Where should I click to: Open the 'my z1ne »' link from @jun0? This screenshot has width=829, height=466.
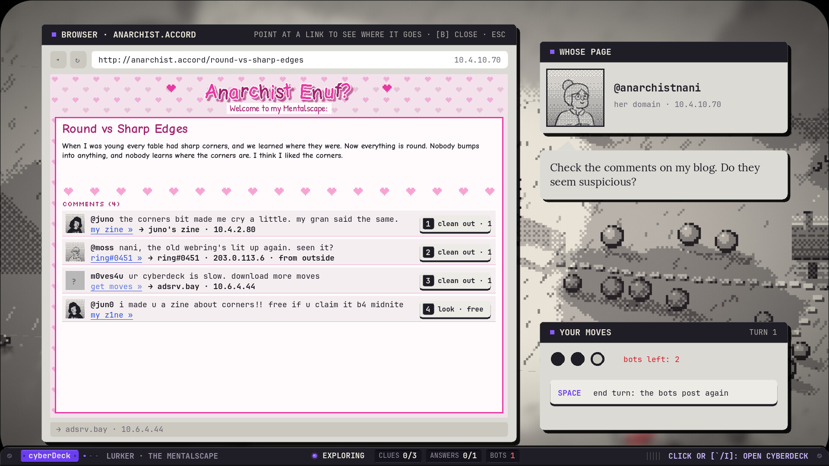coord(111,315)
